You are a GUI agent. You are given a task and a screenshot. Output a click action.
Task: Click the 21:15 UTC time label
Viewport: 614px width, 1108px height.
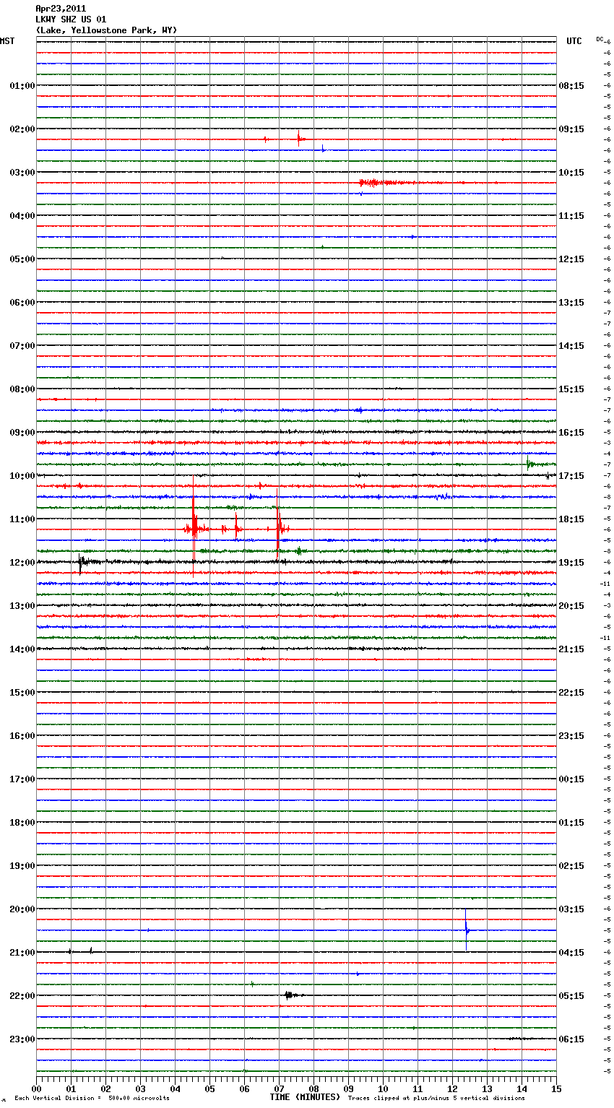pos(571,649)
